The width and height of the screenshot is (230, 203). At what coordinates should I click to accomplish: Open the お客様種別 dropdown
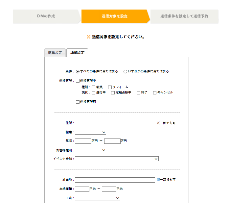pos(90,150)
